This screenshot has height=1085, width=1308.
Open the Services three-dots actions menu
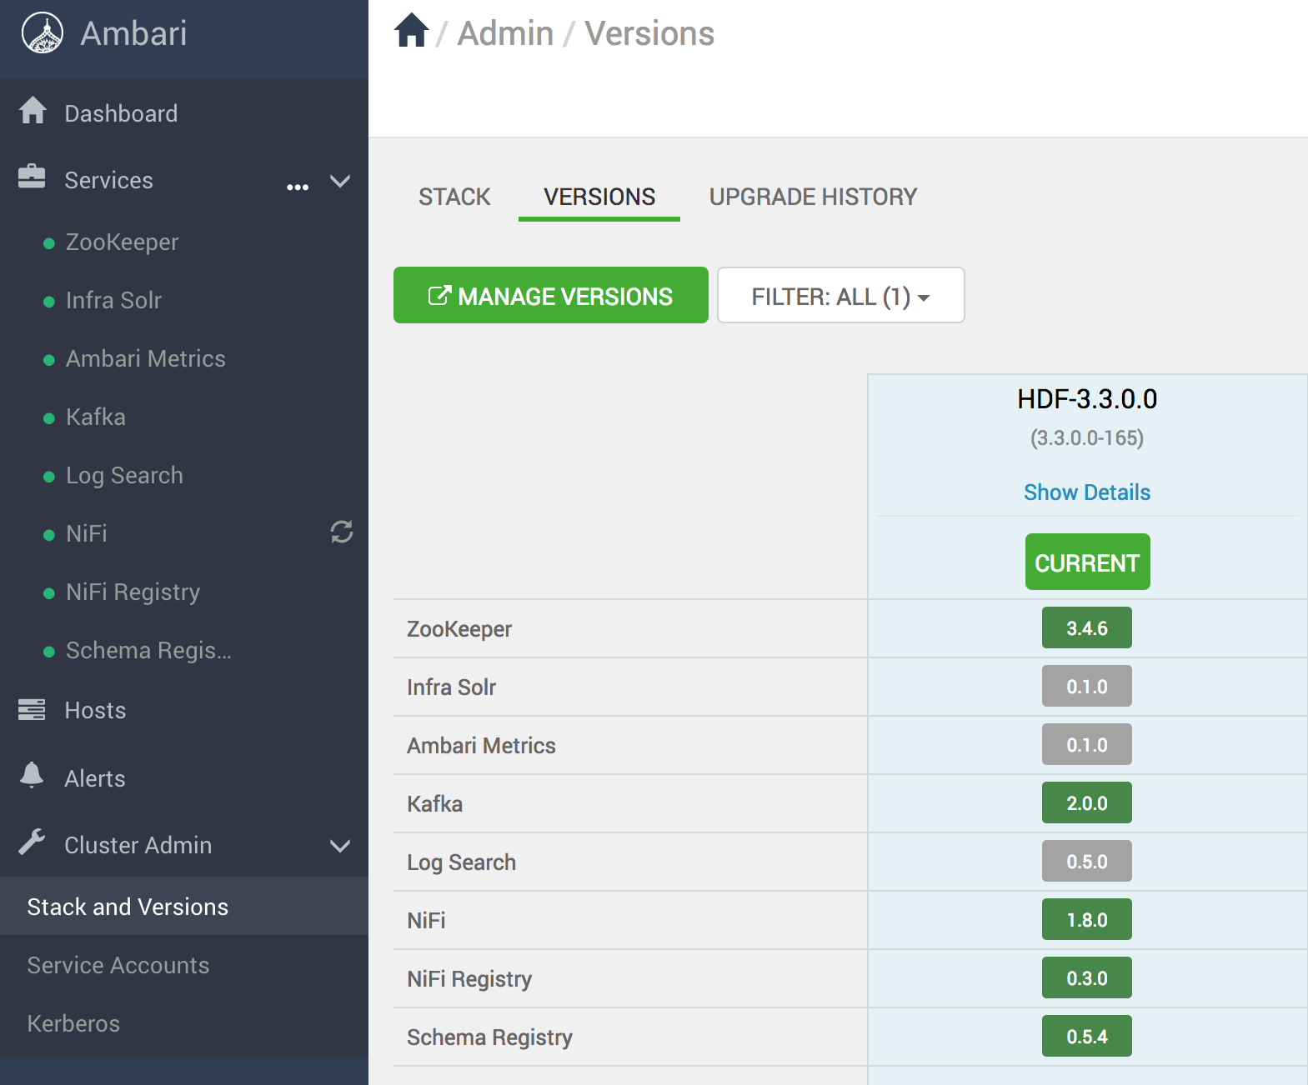[x=298, y=187]
